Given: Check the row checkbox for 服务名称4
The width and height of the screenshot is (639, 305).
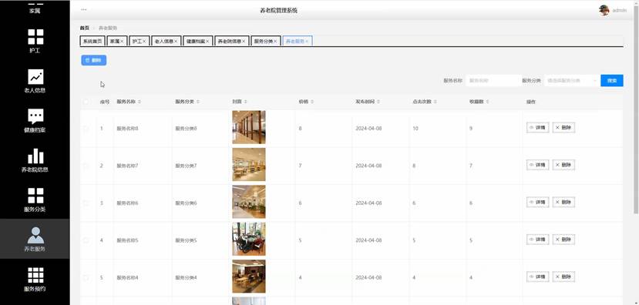Looking at the screenshot, I should [x=86, y=278].
